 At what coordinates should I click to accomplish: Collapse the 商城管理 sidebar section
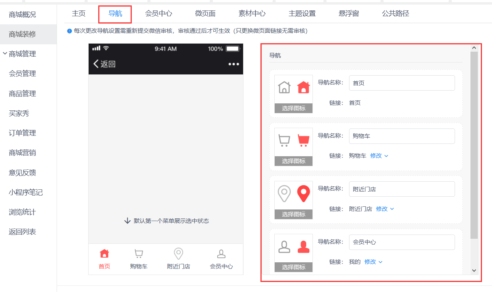[5, 54]
